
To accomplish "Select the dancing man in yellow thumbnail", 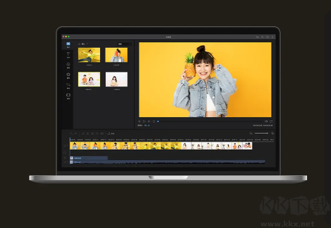I will tap(89, 55).
